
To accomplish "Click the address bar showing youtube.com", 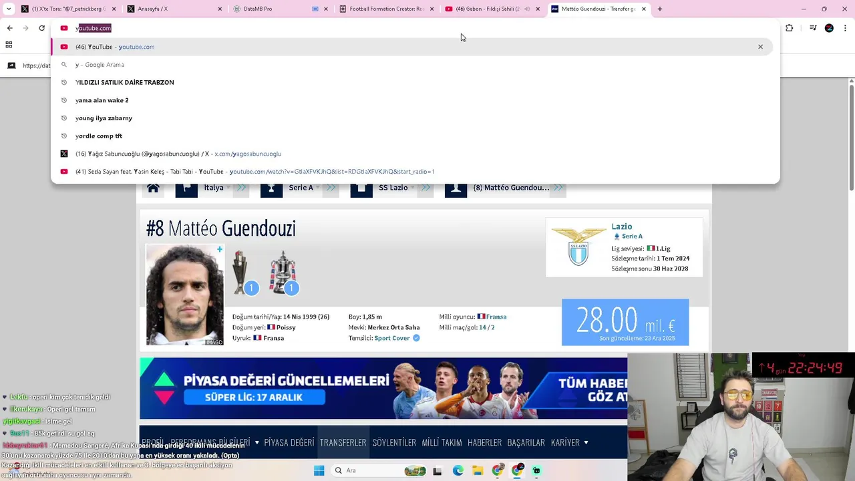I will coord(414,28).
